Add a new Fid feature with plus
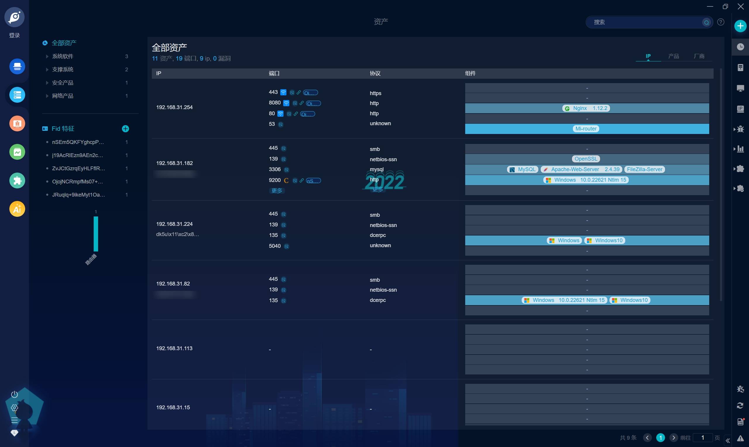The height and width of the screenshot is (447, 749). pyautogui.click(x=125, y=129)
